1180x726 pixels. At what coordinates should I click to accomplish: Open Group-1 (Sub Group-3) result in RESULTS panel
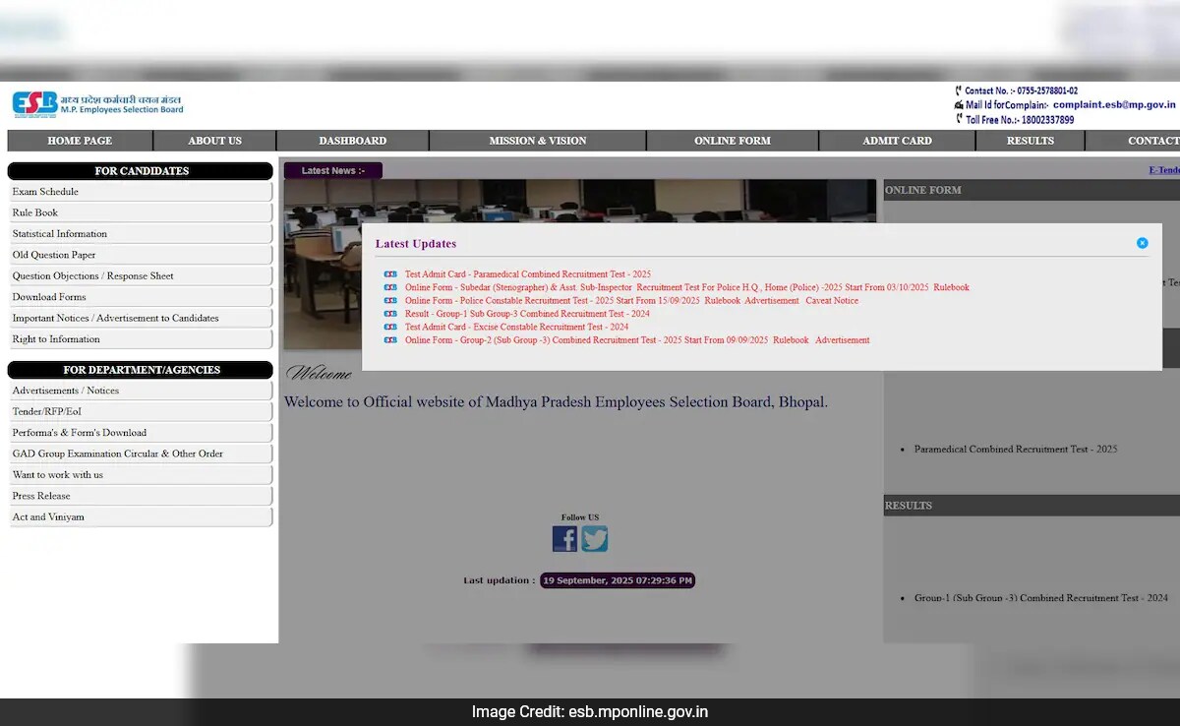point(1041,598)
